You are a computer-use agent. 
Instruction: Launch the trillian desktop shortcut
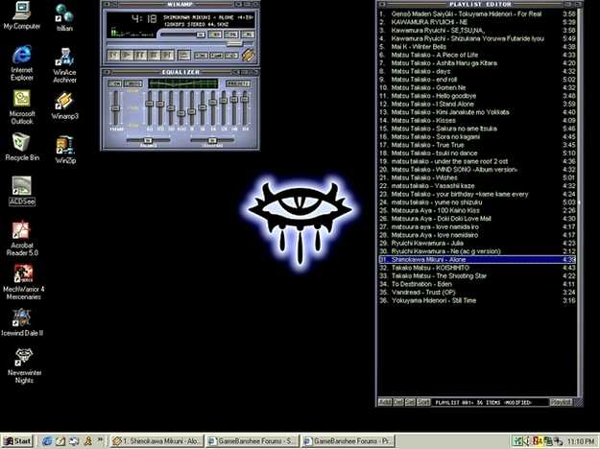tap(64, 18)
